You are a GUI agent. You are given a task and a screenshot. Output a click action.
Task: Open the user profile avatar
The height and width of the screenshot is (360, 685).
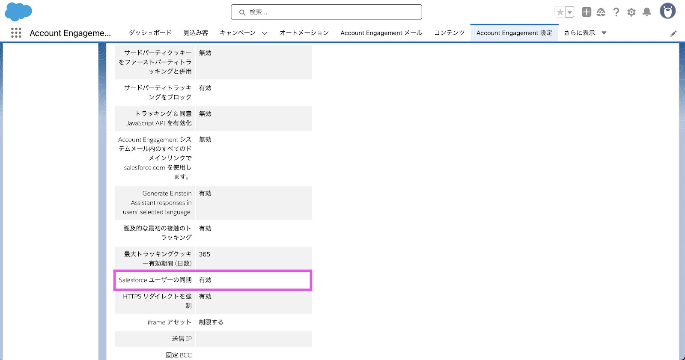[667, 11]
